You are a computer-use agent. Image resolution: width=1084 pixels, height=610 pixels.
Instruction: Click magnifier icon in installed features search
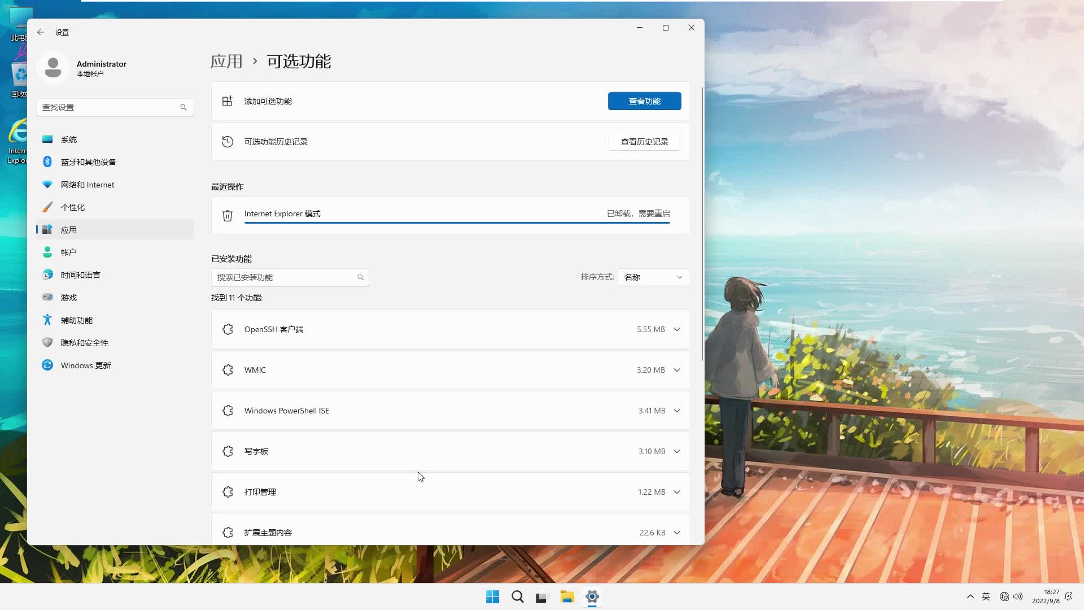click(x=361, y=277)
